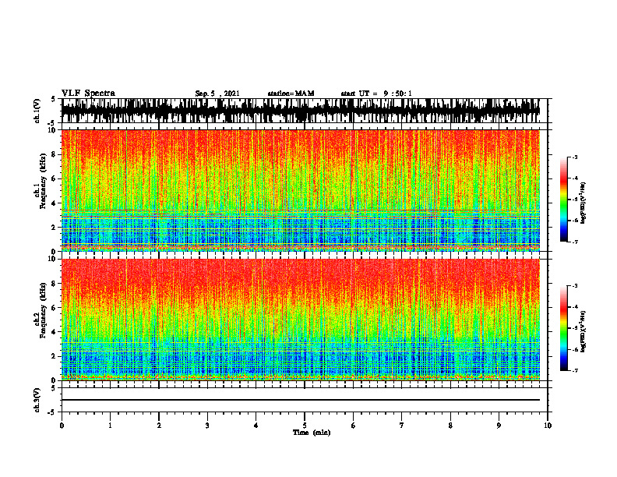Click the "-3" label on ch.1 color bar
The height and width of the screenshot is (477, 617).
[575, 157]
